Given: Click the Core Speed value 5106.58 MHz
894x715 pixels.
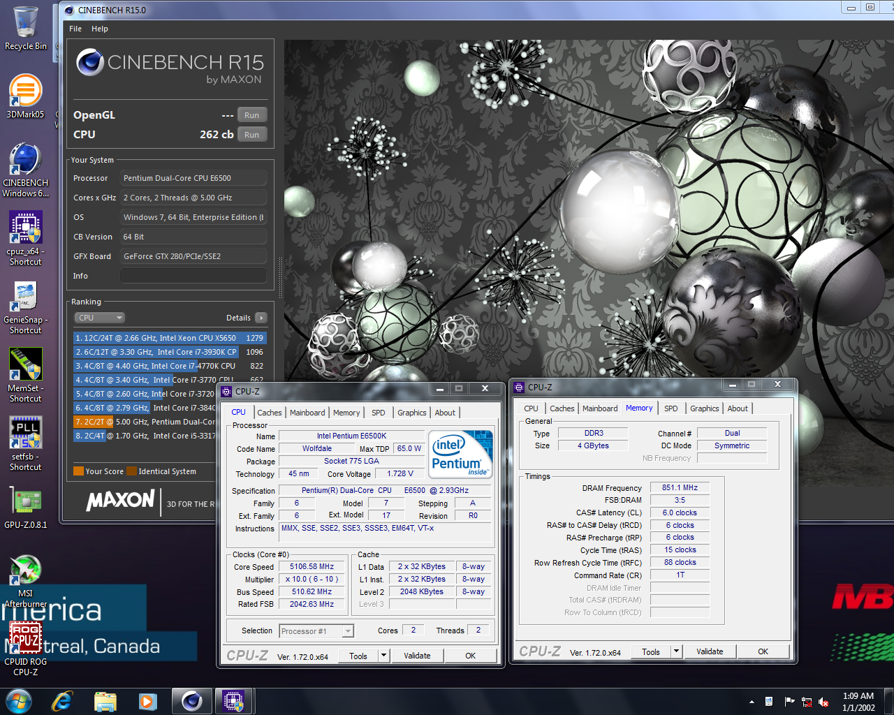Looking at the screenshot, I should tap(312, 567).
